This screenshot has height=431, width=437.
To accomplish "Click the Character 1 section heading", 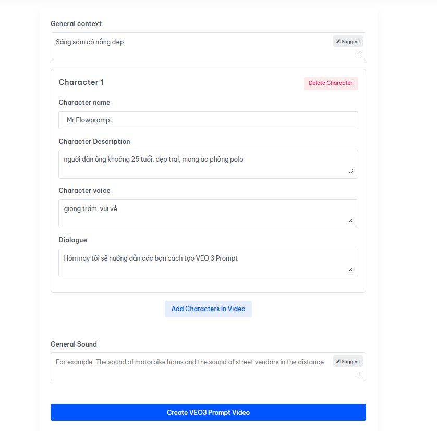I will click(81, 82).
